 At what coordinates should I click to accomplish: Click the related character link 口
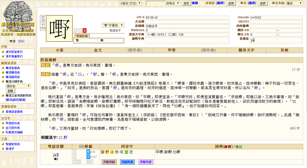(61, 137)
